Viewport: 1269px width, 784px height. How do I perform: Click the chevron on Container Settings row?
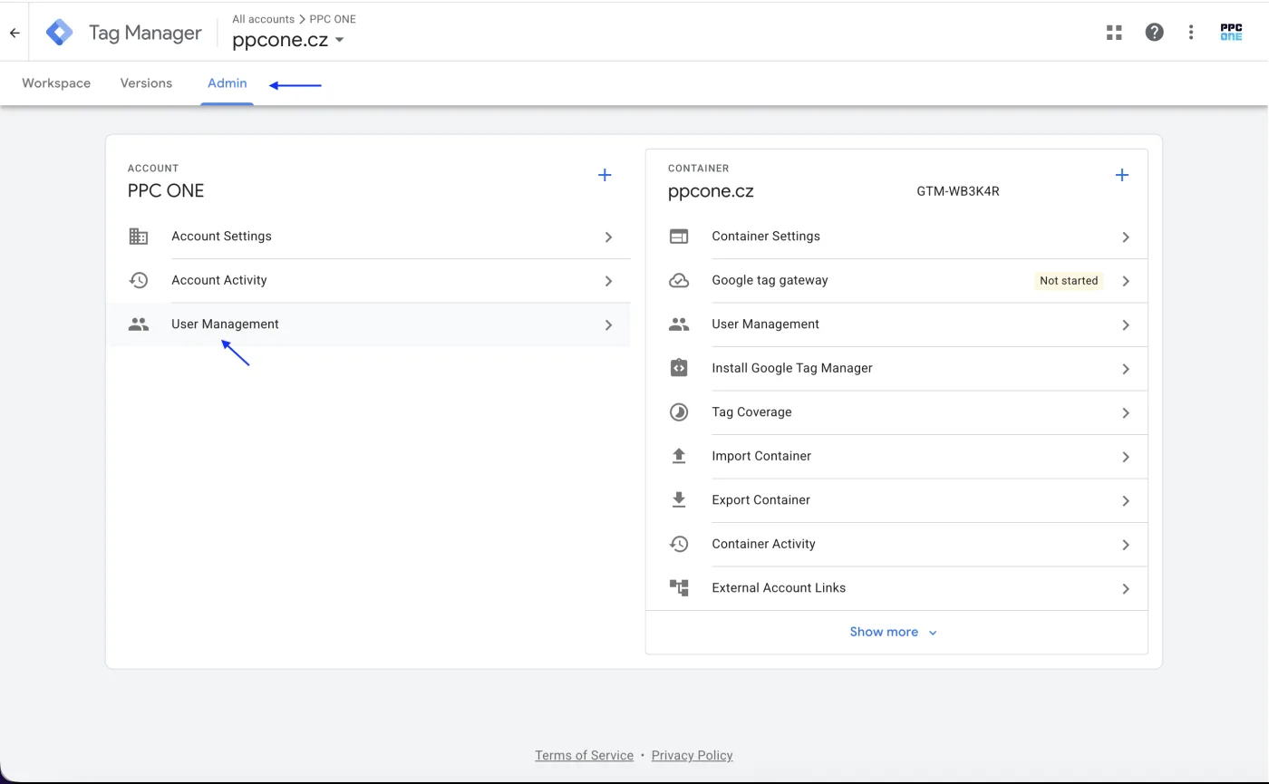[x=1126, y=237]
